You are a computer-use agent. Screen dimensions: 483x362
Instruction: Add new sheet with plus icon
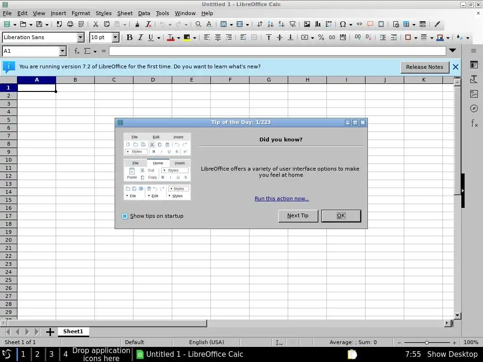pyautogui.click(x=50, y=332)
